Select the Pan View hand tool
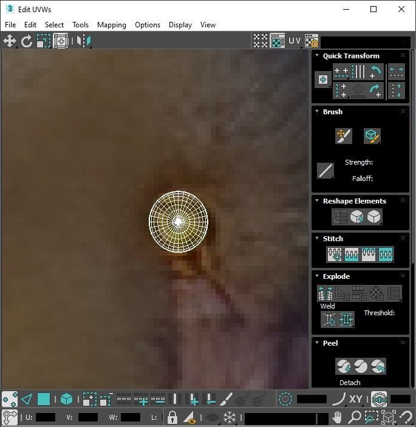The height and width of the screenshot is (427, 416). (337, 417)
